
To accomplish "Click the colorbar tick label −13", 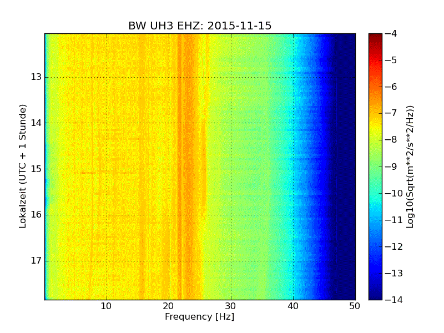I will tap(394, 273).
